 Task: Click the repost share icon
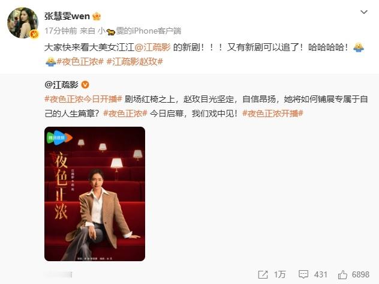click(263, 274)
